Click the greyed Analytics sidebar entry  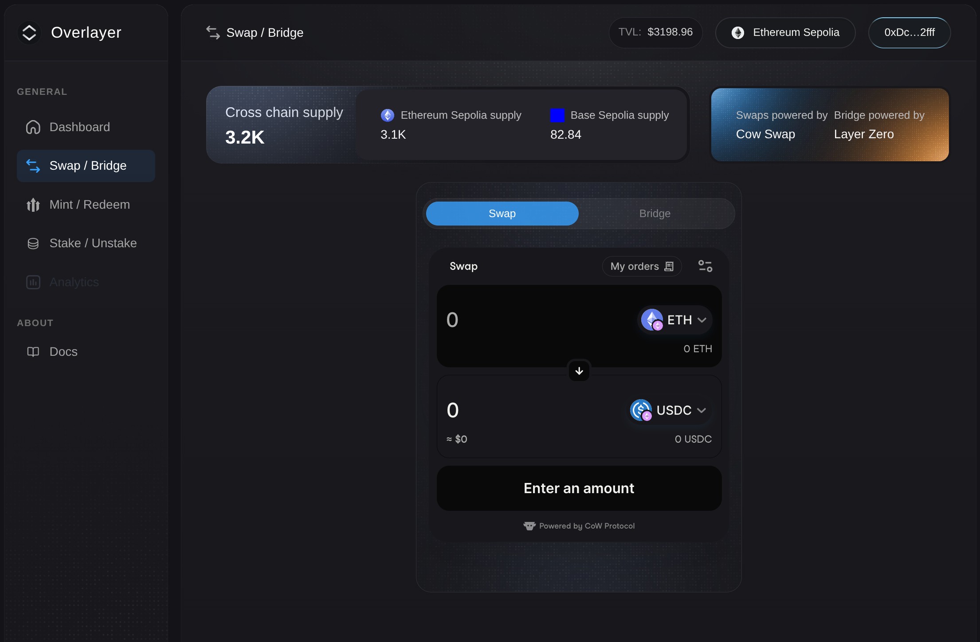point(86,282)
